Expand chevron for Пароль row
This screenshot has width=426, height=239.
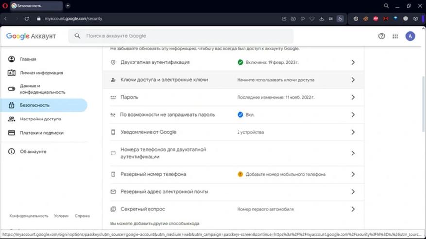(x=353, y=97)
